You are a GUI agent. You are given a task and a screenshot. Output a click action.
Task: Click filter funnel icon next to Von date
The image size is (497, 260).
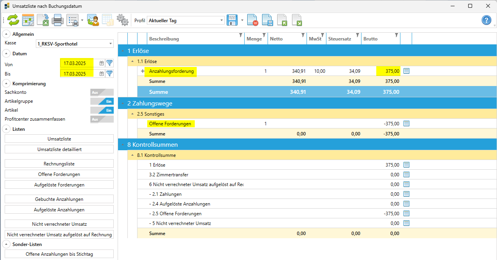[109, 63]
